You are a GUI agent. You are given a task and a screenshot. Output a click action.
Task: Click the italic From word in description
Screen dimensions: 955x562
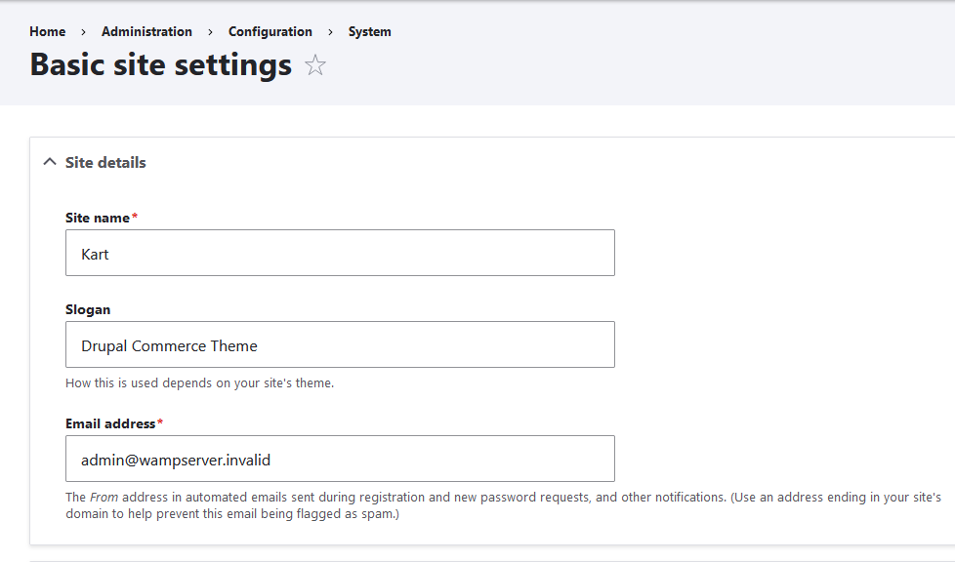(x=104, y=497)
